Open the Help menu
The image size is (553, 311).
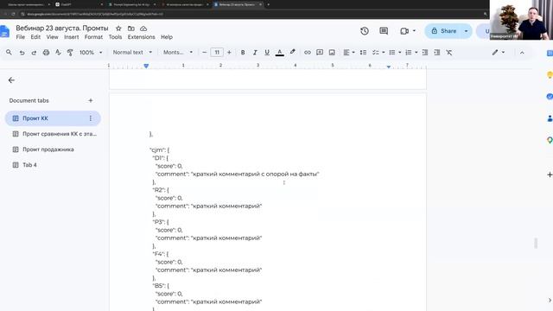coord(167,37)
